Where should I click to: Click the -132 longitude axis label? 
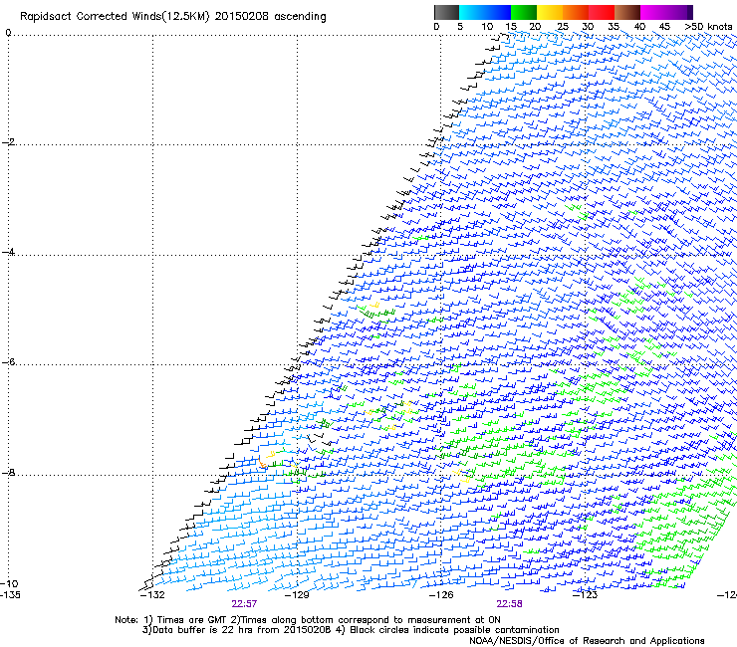[152, 595]
